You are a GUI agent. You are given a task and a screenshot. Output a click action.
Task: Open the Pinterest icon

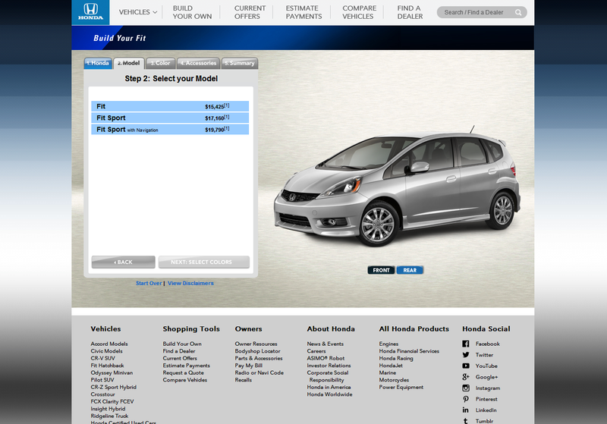[x=466, y=399]
